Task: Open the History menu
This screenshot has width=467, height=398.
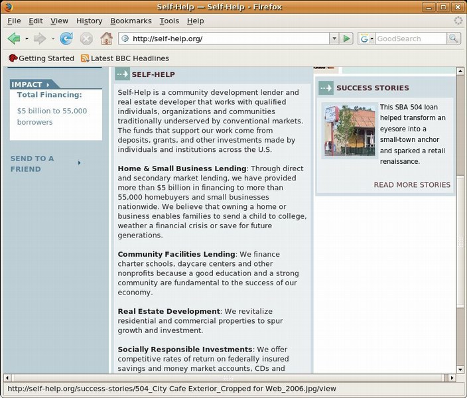Action: click(x=89, y=21)
